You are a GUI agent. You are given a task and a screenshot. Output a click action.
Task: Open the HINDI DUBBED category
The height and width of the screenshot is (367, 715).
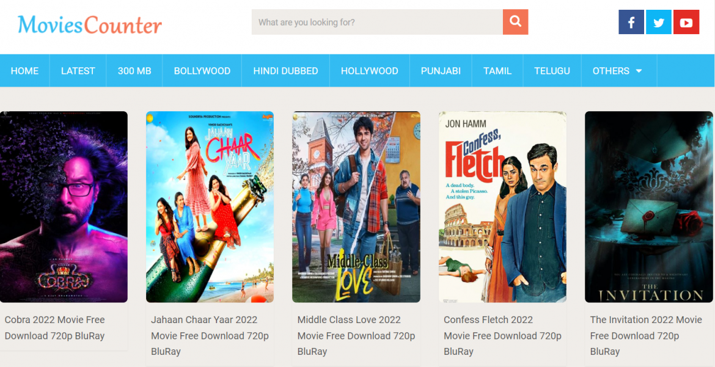pos(285,71)
